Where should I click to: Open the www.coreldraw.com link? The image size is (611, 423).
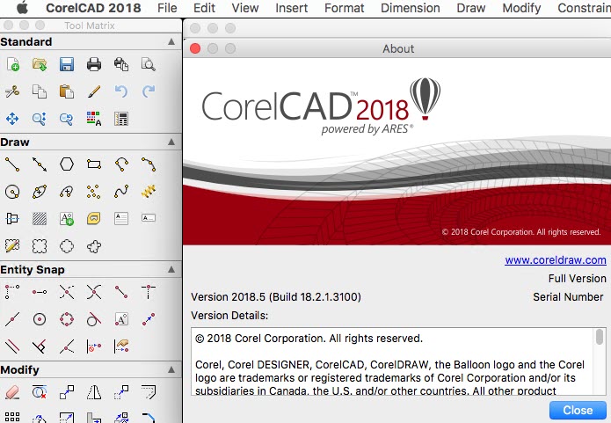click(x=556, y=260)
